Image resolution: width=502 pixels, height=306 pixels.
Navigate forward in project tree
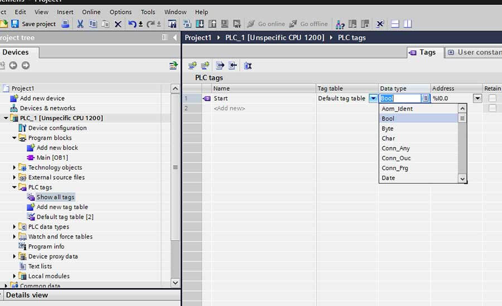[26, 66]
